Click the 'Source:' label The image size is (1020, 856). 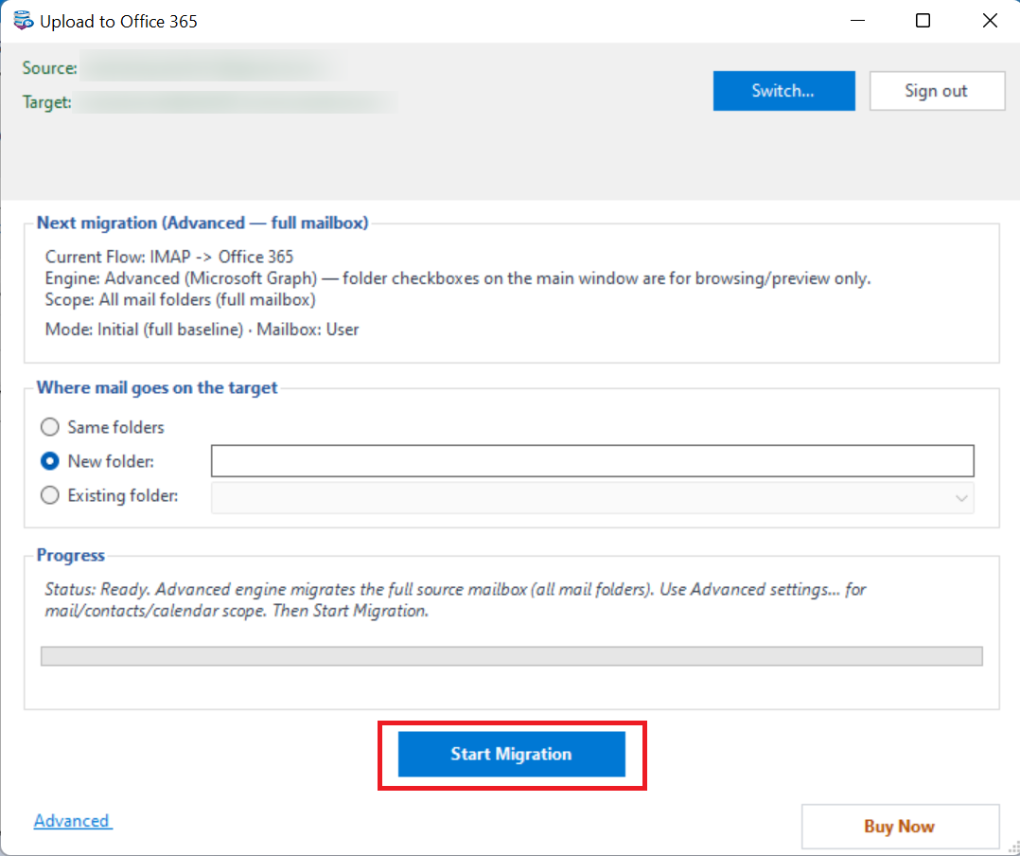coord(49,67)
